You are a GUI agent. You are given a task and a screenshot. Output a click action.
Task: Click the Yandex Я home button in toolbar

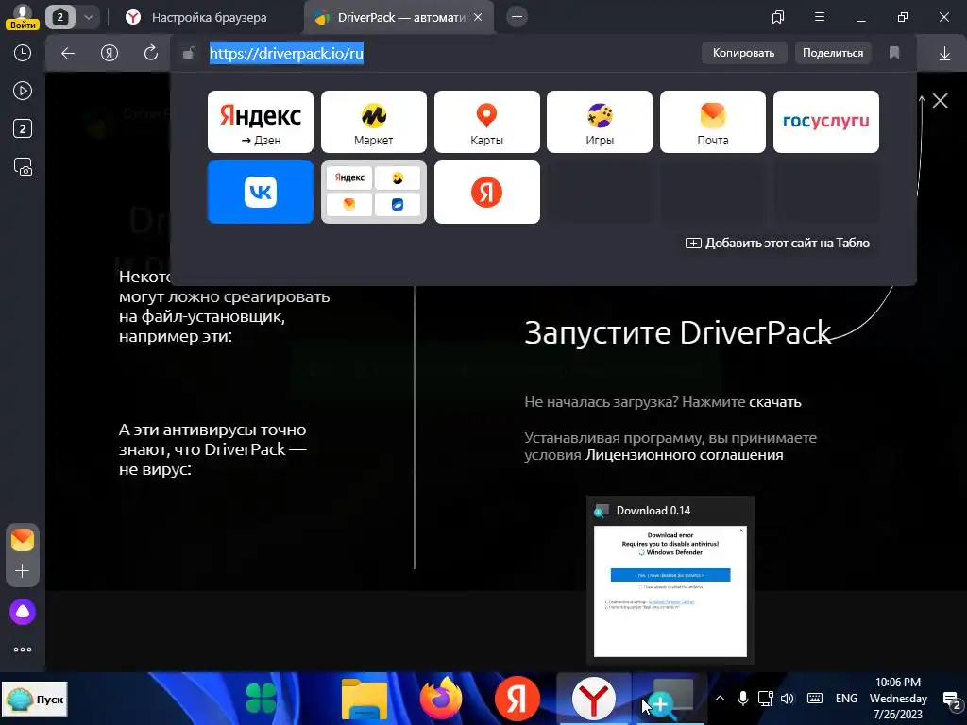click(x=110, y=53)
